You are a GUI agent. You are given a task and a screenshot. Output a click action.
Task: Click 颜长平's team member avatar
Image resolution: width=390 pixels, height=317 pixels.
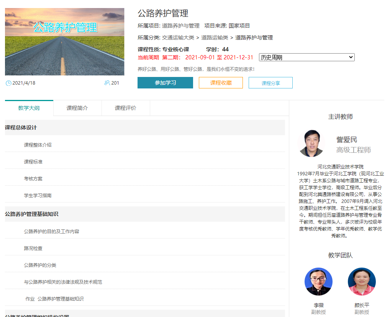coord(362,281)
